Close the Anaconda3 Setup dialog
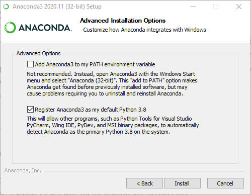Image resolution: width=251 pixels, height=195 pixels. [239, 7]
